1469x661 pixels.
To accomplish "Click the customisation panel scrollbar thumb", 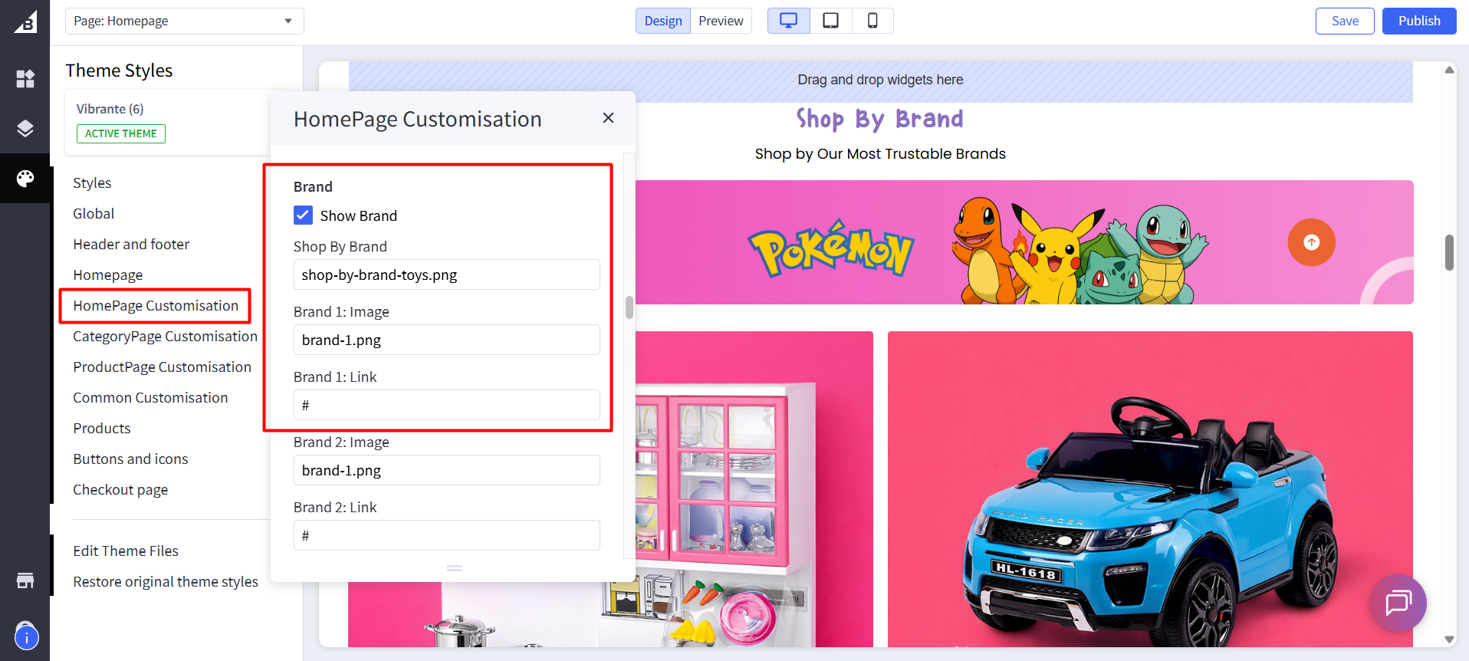I will click(629, 307).
